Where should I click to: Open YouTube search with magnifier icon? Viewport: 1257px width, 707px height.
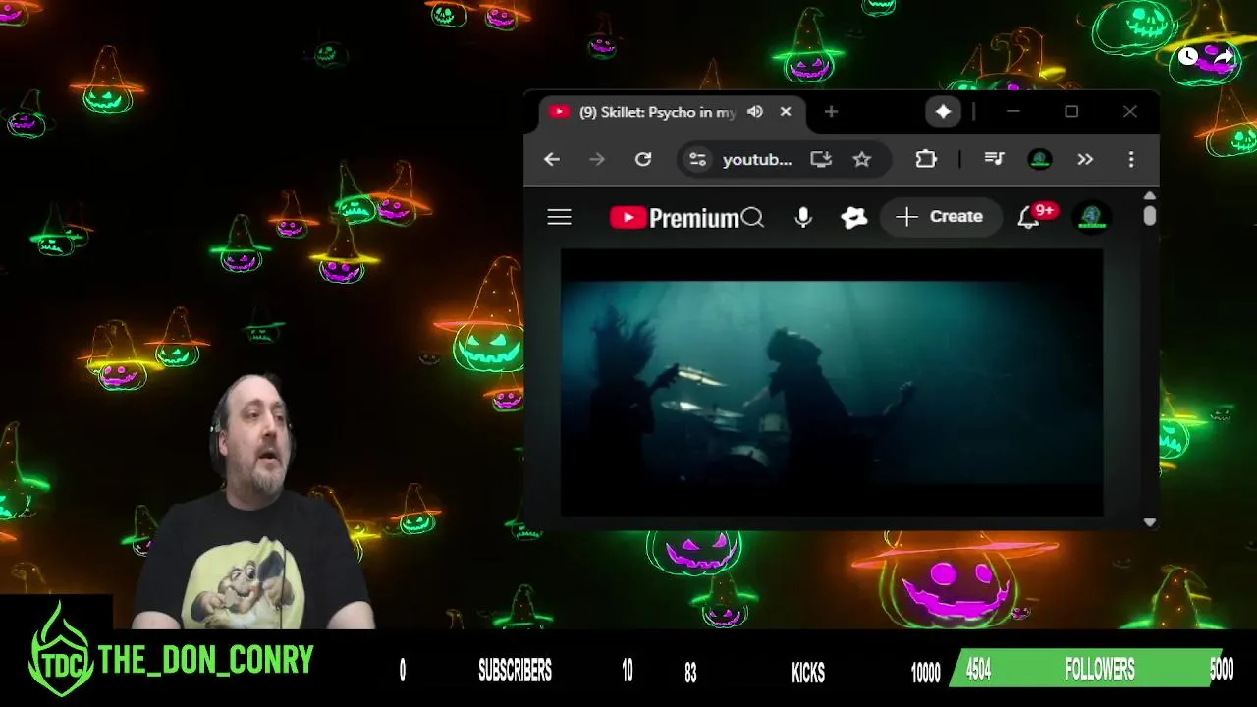point(753,217)
